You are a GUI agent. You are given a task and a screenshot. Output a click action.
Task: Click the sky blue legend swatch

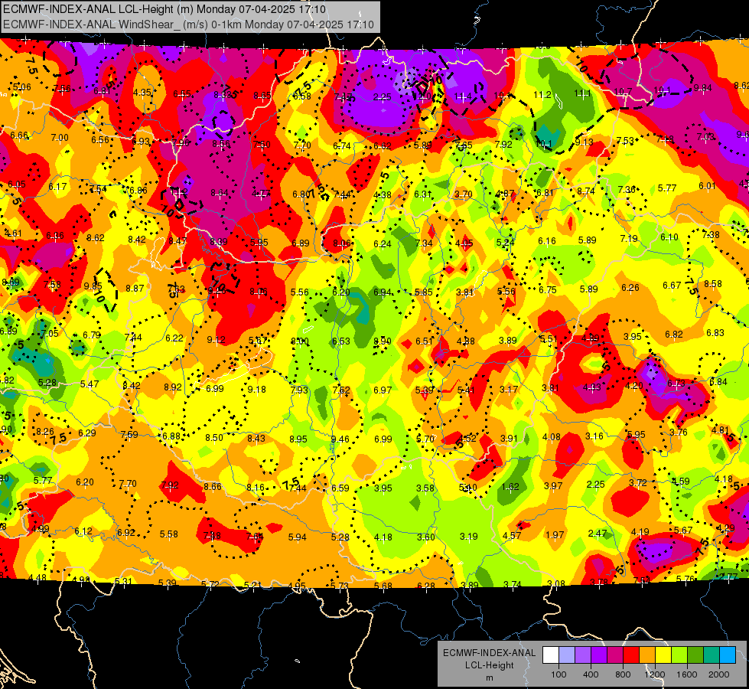click(x=727, y=655)
